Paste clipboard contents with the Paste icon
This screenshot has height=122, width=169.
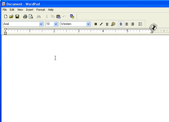click(58, 17)
